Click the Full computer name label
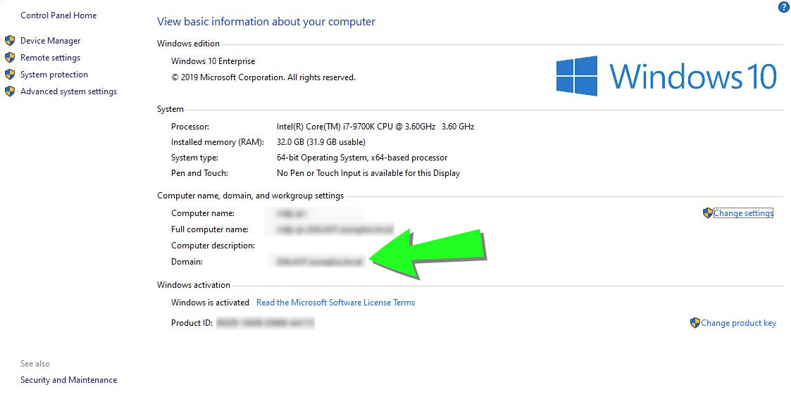The width and height of the screenshot is (791, 399). [210, 229]
